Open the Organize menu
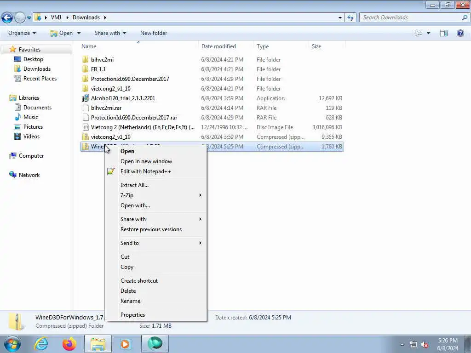 [x=22, y=33]
